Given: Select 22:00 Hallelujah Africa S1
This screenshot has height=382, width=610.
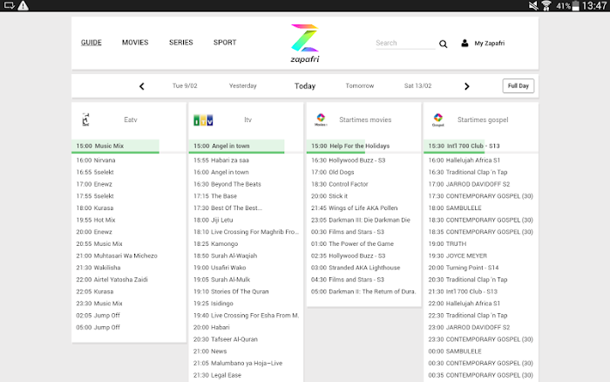Looking at the screenshot, I should [464, 304].
